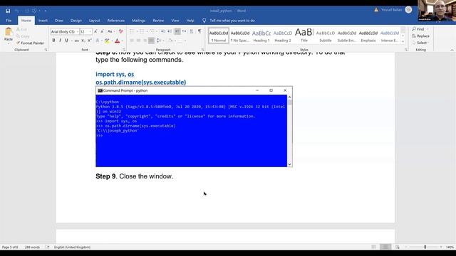Image resolution: width=456 pixels, height=256 pixels.
Task: Apply the Heading 1 style
Action: click(261, 36)
